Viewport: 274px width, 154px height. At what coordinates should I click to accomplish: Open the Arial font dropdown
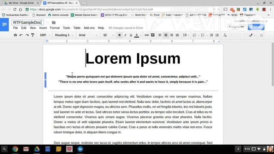tap(88, 35)
